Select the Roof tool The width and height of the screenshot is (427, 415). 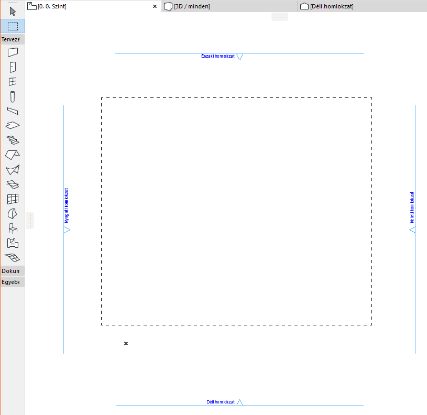[13, 155]
